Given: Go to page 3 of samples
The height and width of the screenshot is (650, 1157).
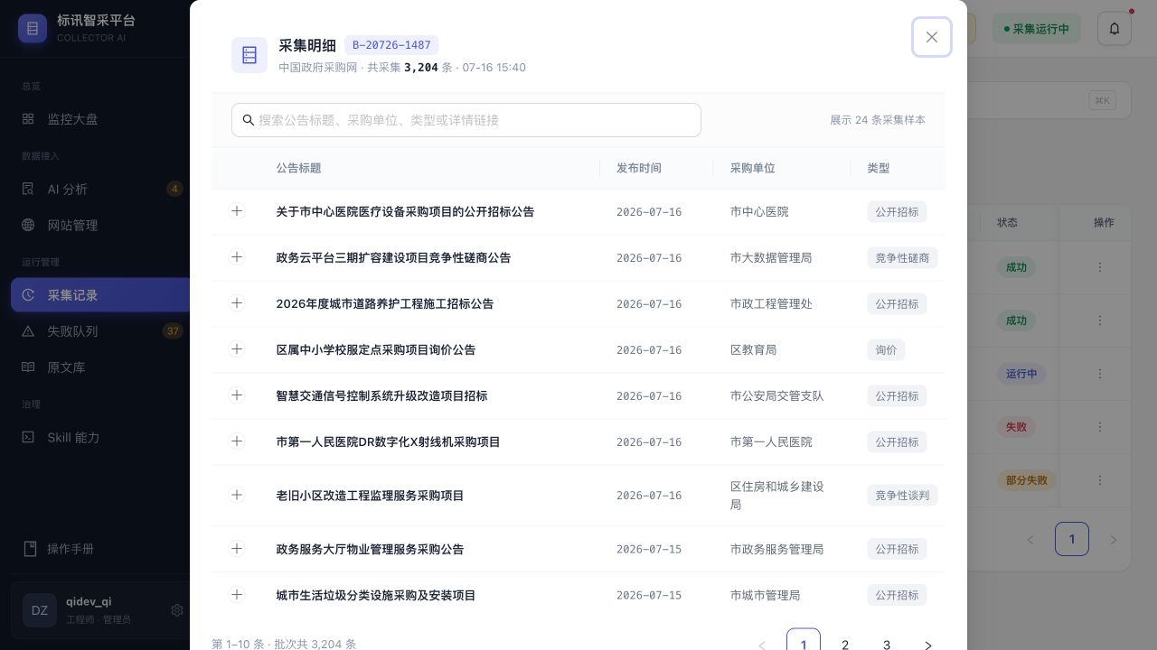Looking at the screenshot, I should 887,645.
